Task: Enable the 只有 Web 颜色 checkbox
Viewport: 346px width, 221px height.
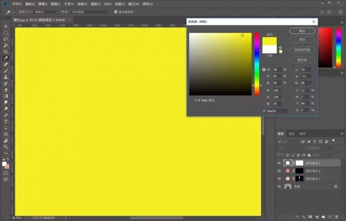Action: (191, 100)
